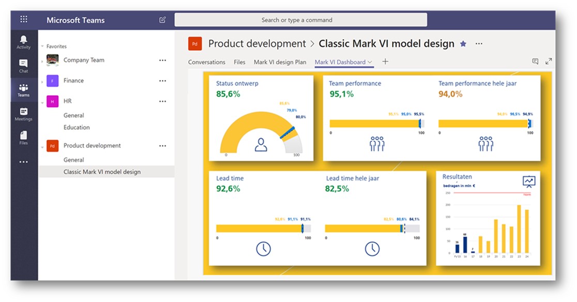
Task: Show more apps ellipsis in left rail
Action: coord(24,162)
